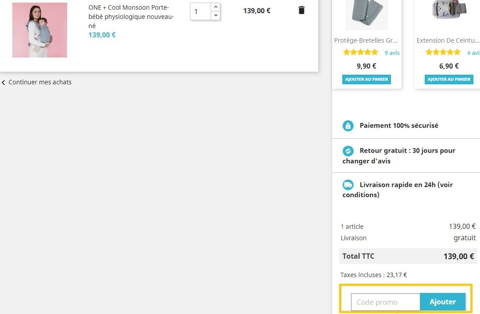Click the Code promo input field
The width and height of the screenshot is (480, 314).
pos(385,302)
